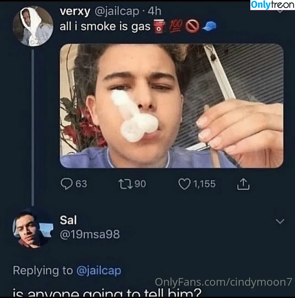Click the reply speech bubble icon
The height and width of the screenshot is (298, 295).
tap(66, 184)
